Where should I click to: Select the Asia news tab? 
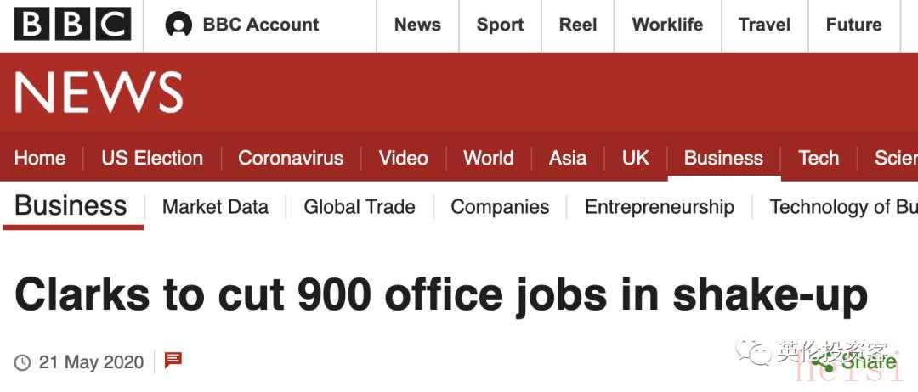[568, 158]
